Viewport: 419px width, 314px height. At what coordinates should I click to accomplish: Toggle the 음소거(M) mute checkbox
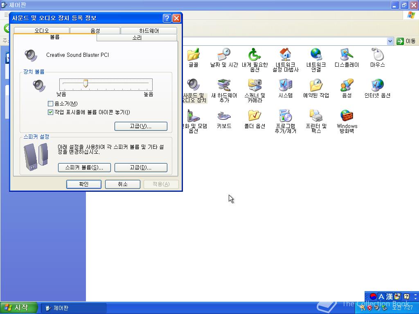coord(50,103)
